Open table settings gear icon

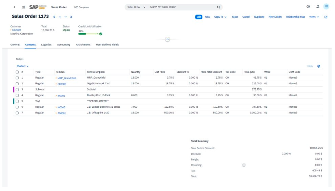pyautogui.click(x=319, y=66)
